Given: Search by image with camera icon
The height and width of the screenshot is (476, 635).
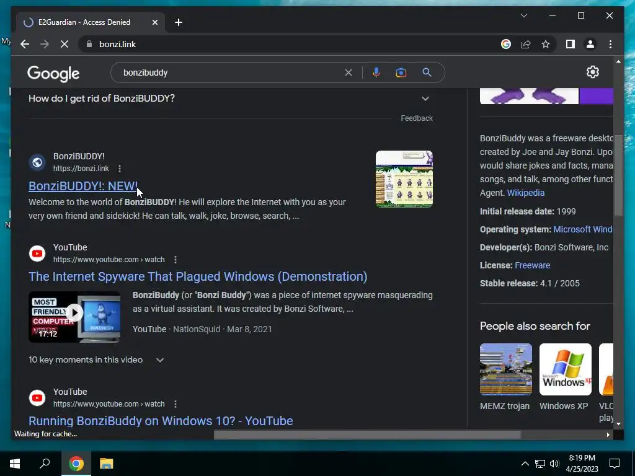Looking at the screenshot, I should (x=401, y=73).
